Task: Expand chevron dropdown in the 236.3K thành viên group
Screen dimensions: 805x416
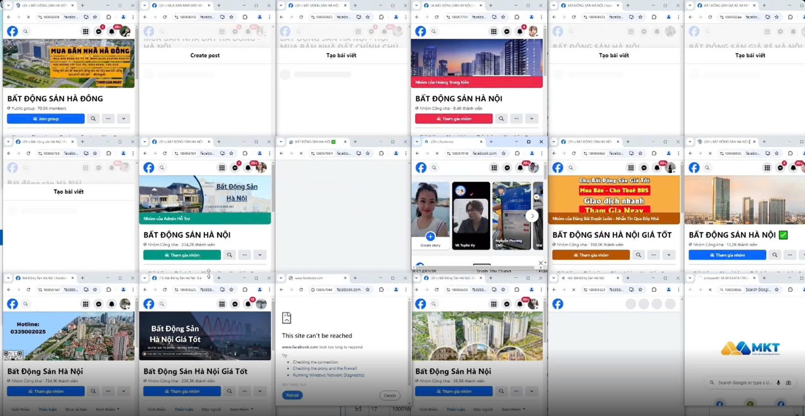Action: (x=260, y=391)
